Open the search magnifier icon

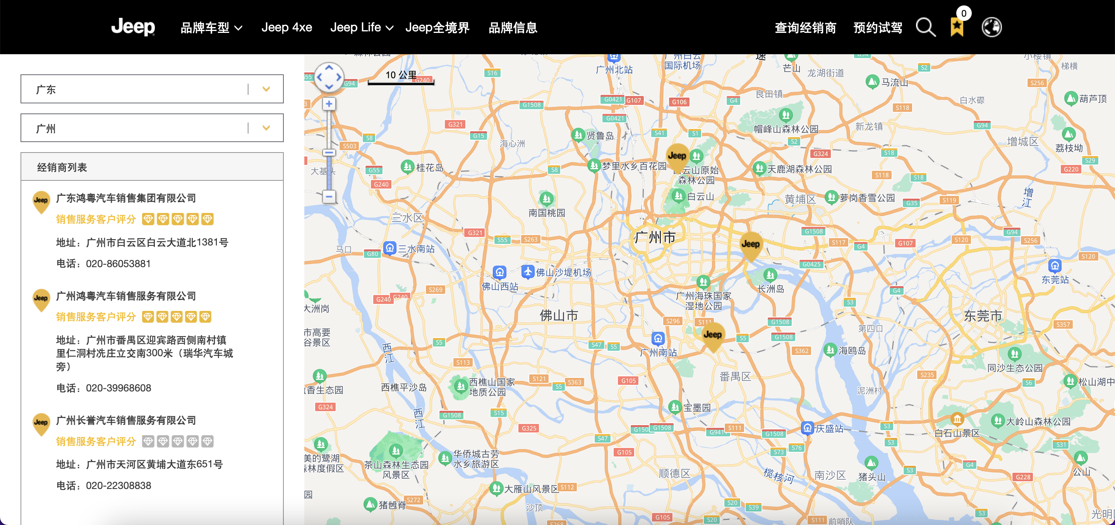[925, 28]
